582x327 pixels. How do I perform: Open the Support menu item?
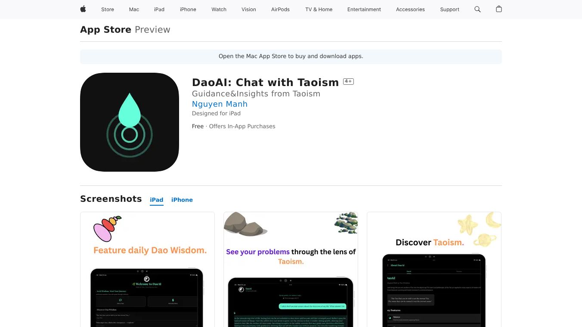pos(450,9)
